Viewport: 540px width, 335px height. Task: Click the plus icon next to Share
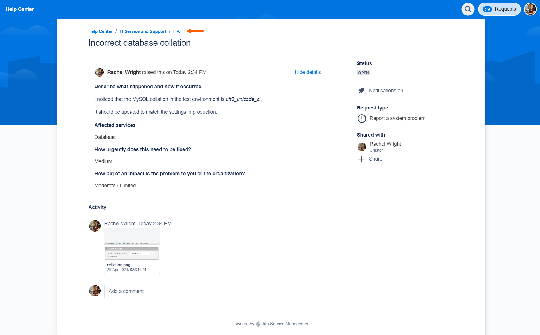361,159
